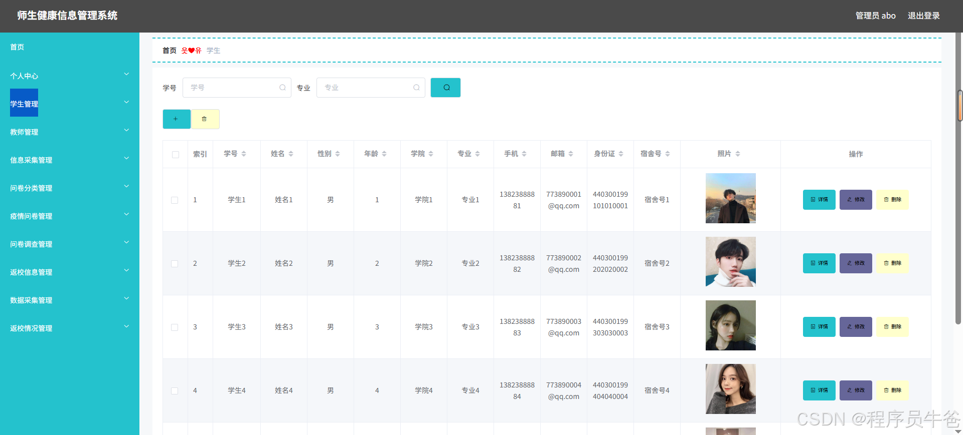Check the row checkbox for 学生3
Viewport: 963px width, 435px height.
[x=175, y=327]
